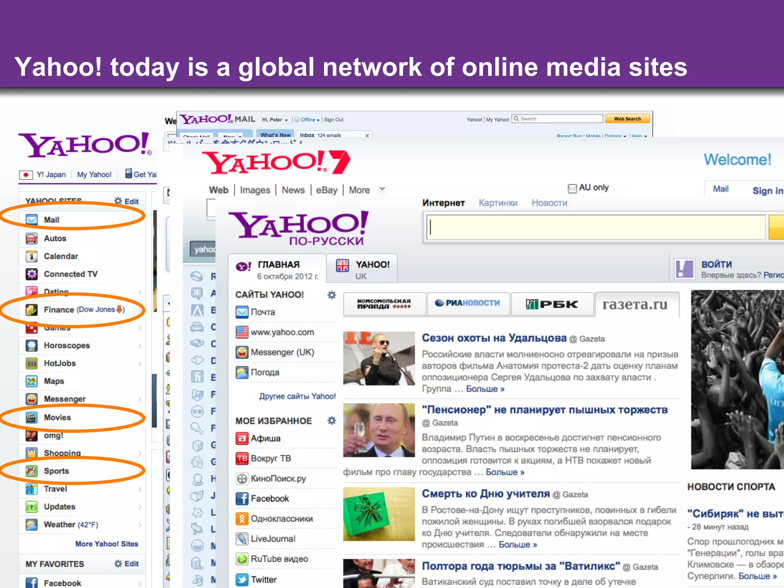784x588 pixels.
Task: Click the US flag www.yahoo.com icon
Action: [x=242, y=332]
